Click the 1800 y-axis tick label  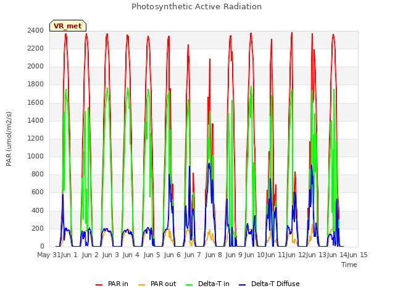[x=36, y=84]
